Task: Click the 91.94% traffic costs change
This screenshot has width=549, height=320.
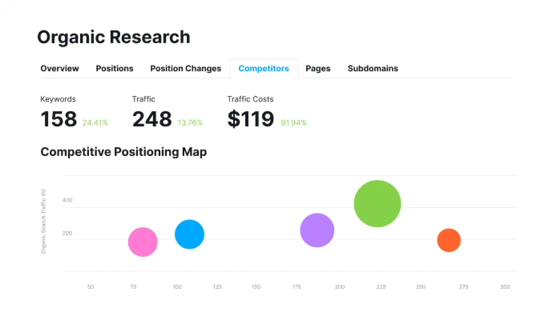Action: coord(294,123)
